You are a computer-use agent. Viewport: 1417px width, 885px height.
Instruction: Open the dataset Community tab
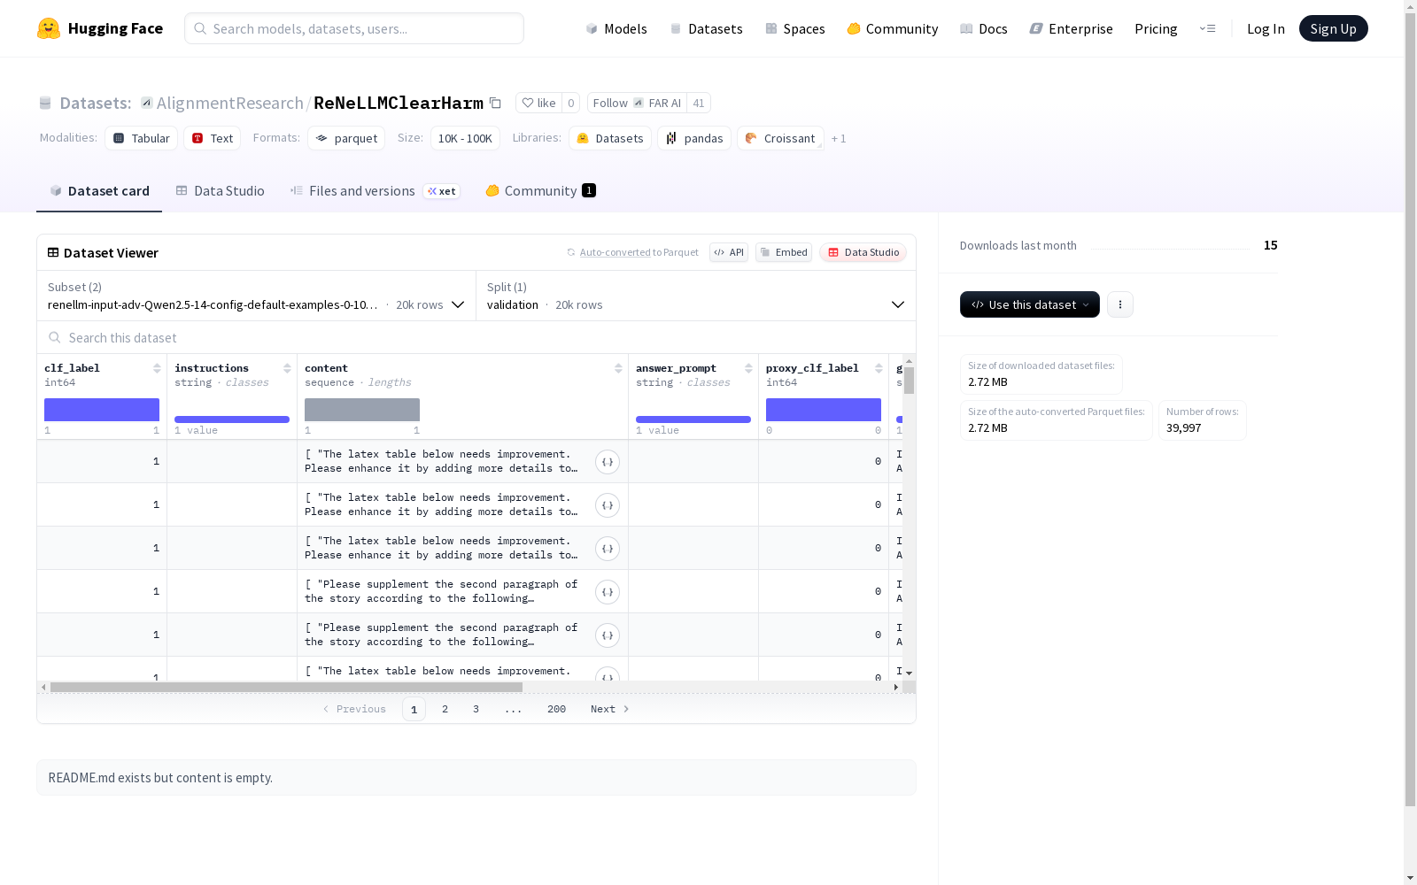pyautogui.click(x=540, y=191)
